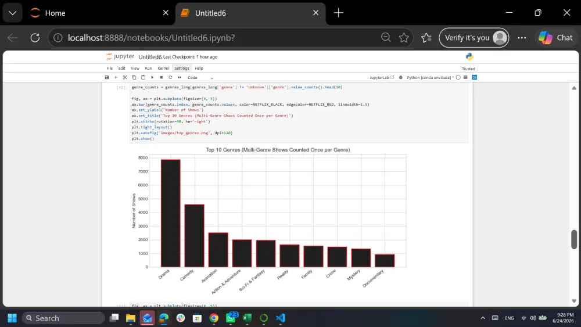Viewport: 581px width, 327px height.
Task: Rename notebook by clicking Untitled6 title
Action: 150,57
